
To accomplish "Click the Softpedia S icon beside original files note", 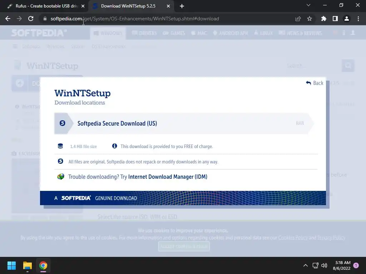I will [x=60, y=161].
